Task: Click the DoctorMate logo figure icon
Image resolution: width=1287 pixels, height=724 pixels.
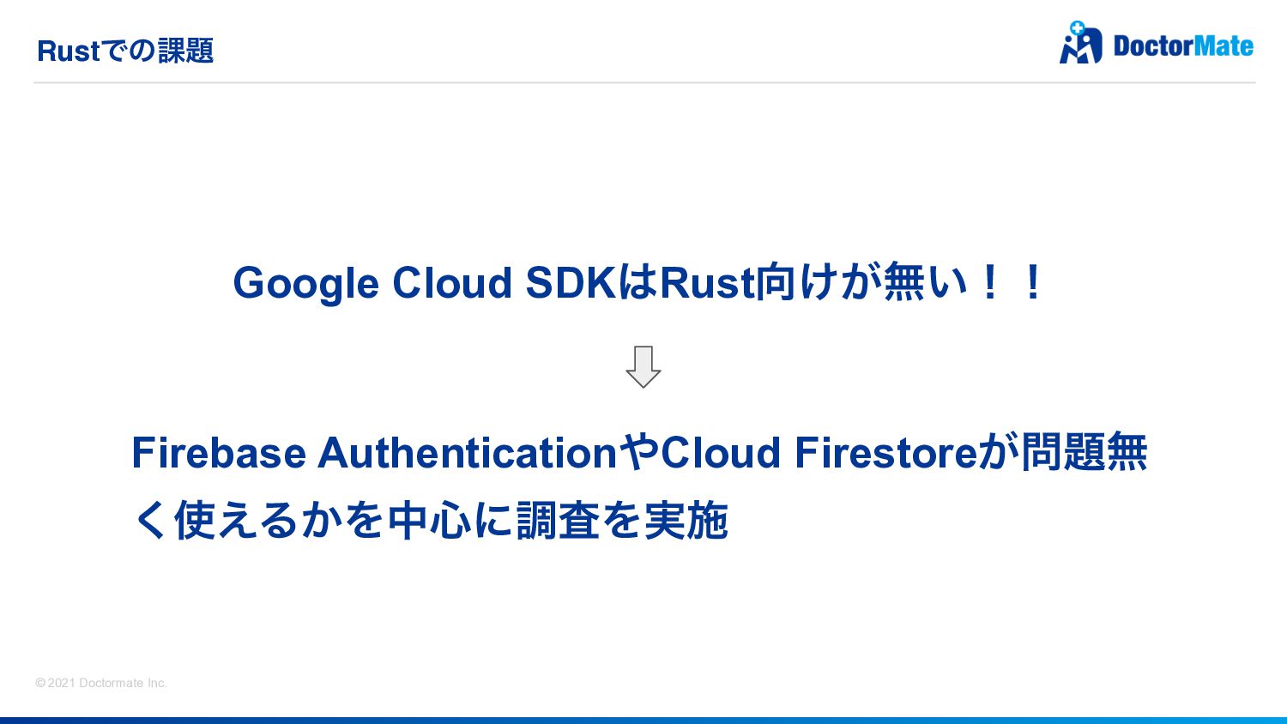Action: 1081,46
